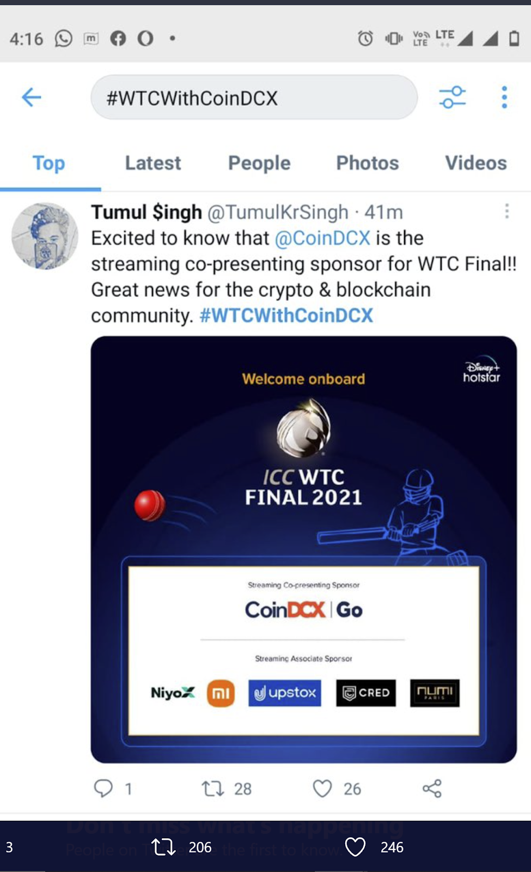Open the search overflow menu dots
Image resolution: width=531 pixels, height=872 pixels.
504,97
